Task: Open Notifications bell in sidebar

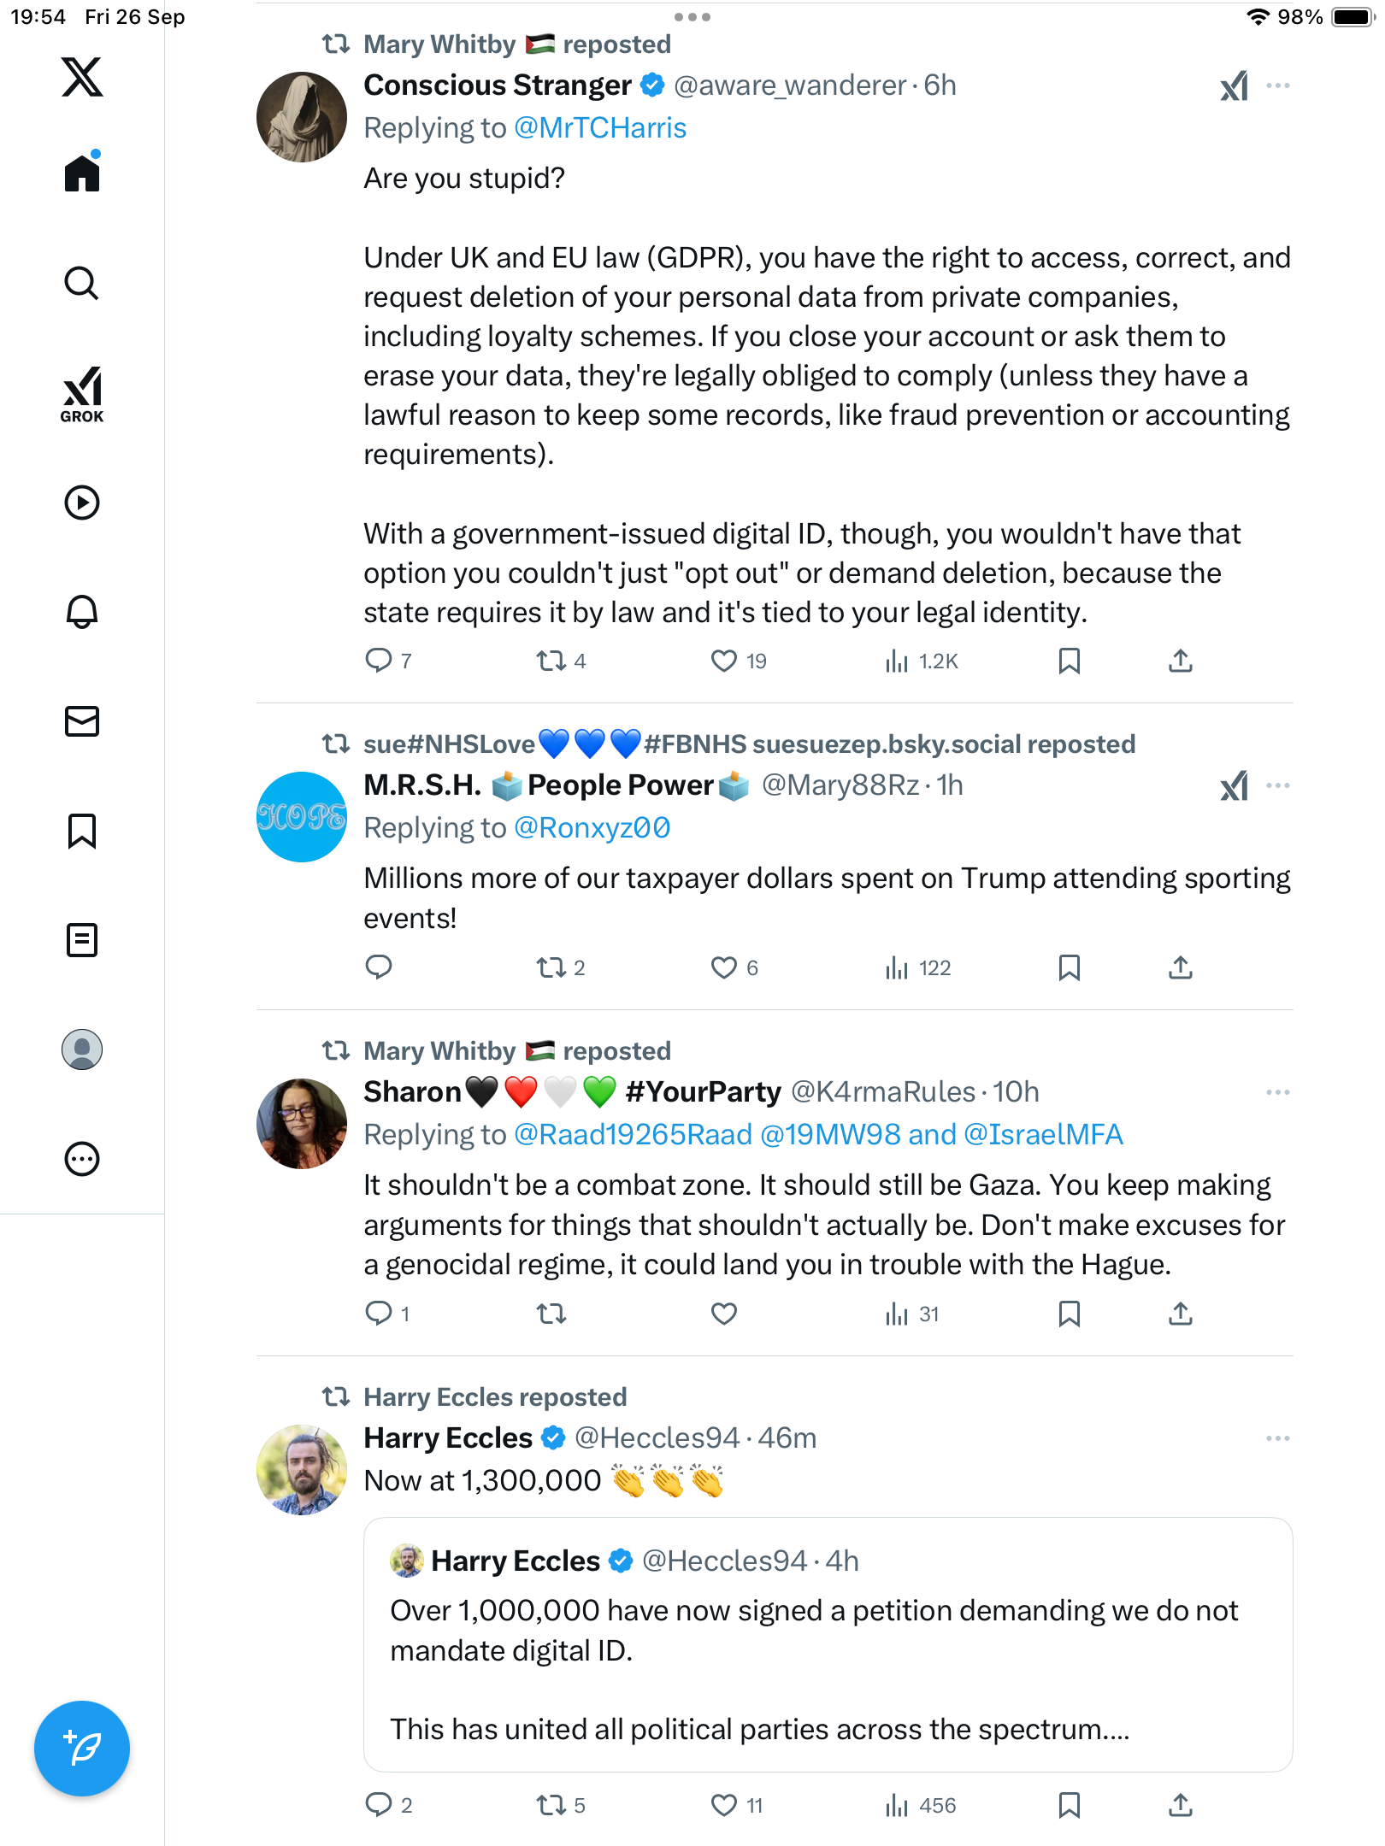Action: pyautogui.click(x=82, y=612)
